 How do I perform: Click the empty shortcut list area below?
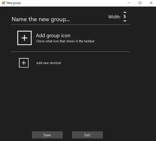click(71, 98)
